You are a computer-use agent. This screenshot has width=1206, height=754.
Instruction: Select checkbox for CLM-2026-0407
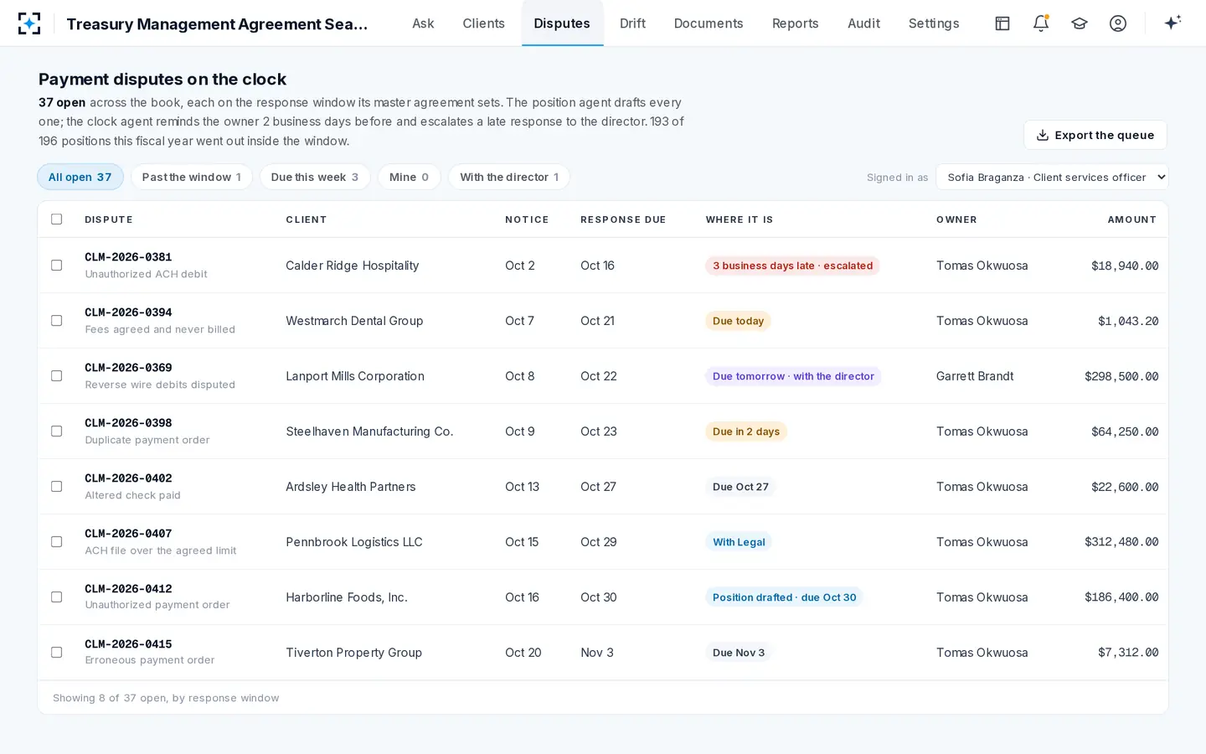[x=57, y=542]
